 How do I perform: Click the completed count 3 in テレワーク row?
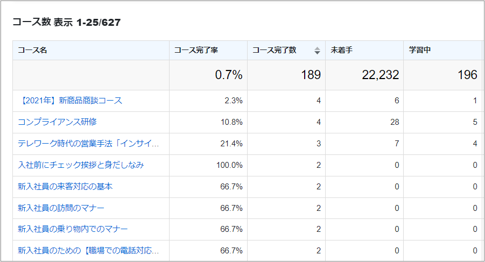click(319, 144)
